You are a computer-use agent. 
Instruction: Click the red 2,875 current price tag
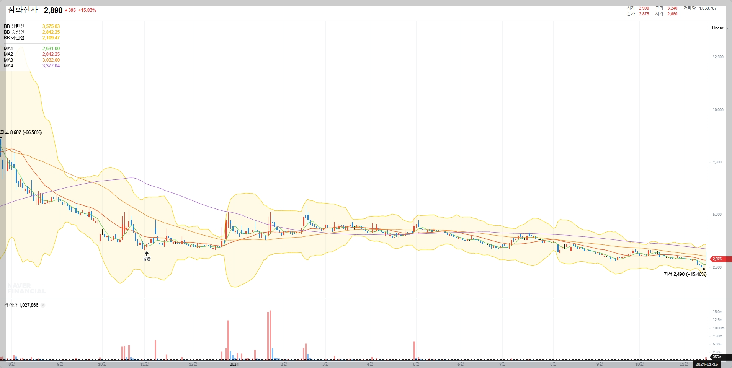coord(721,259)
